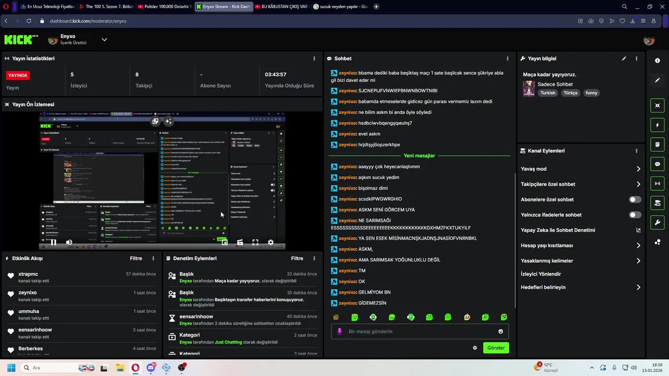Switch to The 100 5. Sezon tab
The height and width of the screenshot is (376, 669).
(x=107, y=7)
